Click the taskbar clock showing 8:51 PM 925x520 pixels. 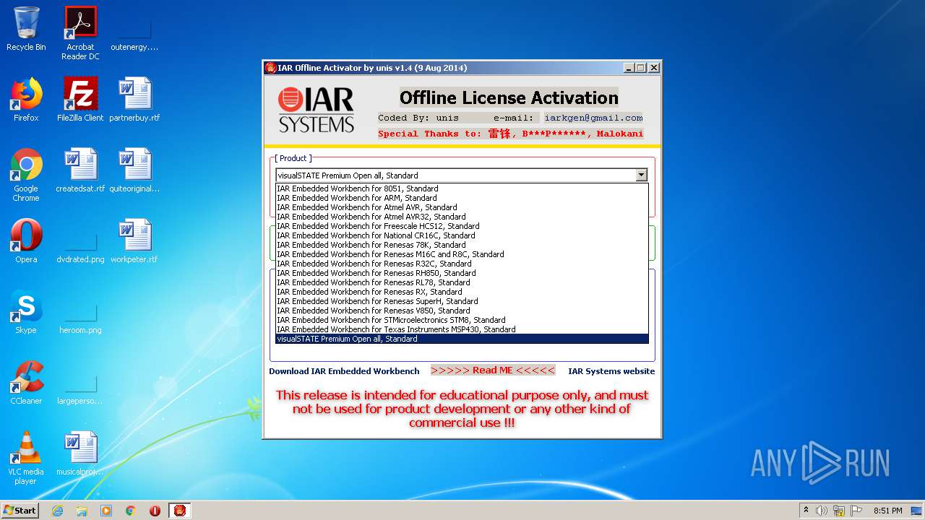887,511
